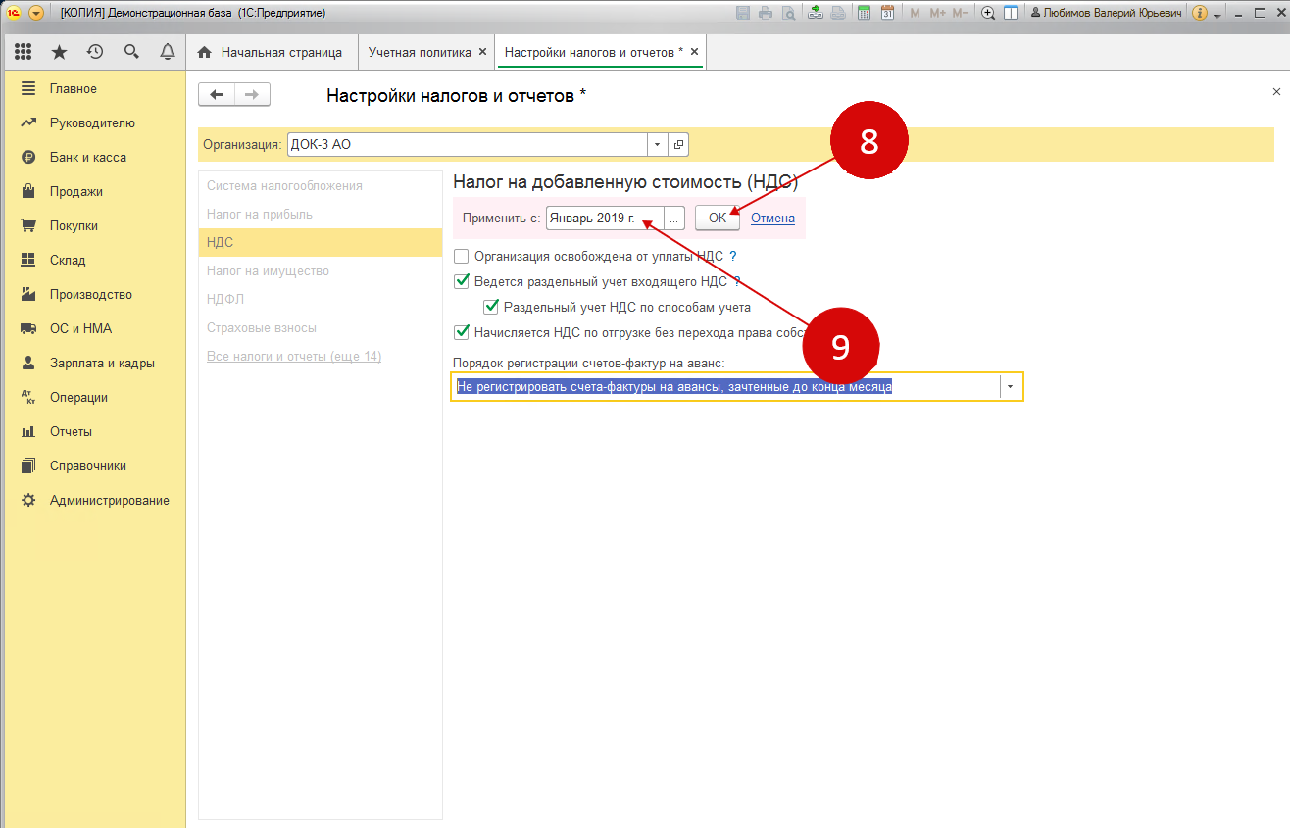Open the date picker '...' button
The image size is (1290, 828).
674,218
